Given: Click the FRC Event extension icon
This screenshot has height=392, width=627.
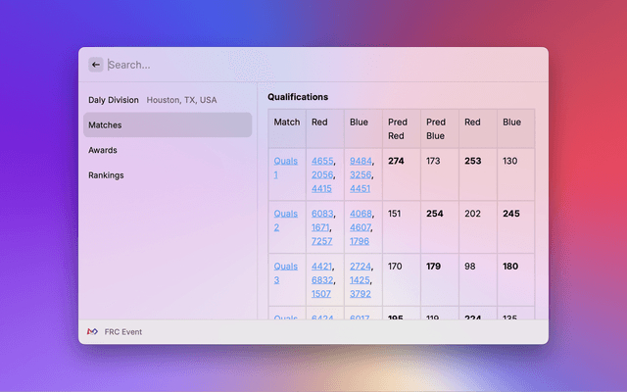Looking at the screenshot, I should [92, 332].
